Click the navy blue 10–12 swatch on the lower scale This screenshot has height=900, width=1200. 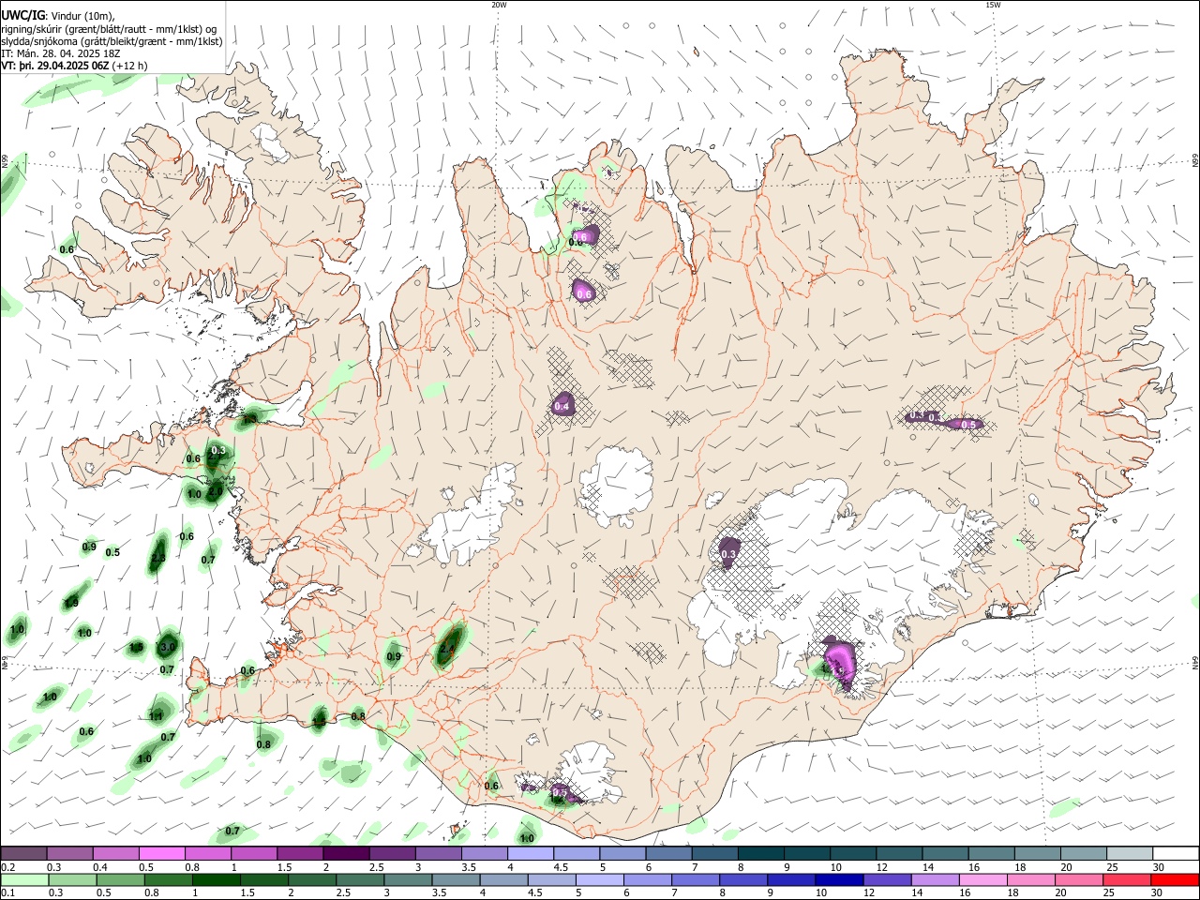838,879
